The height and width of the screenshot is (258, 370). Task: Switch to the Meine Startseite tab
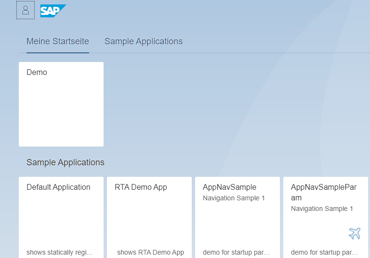(x=58, y=41)
